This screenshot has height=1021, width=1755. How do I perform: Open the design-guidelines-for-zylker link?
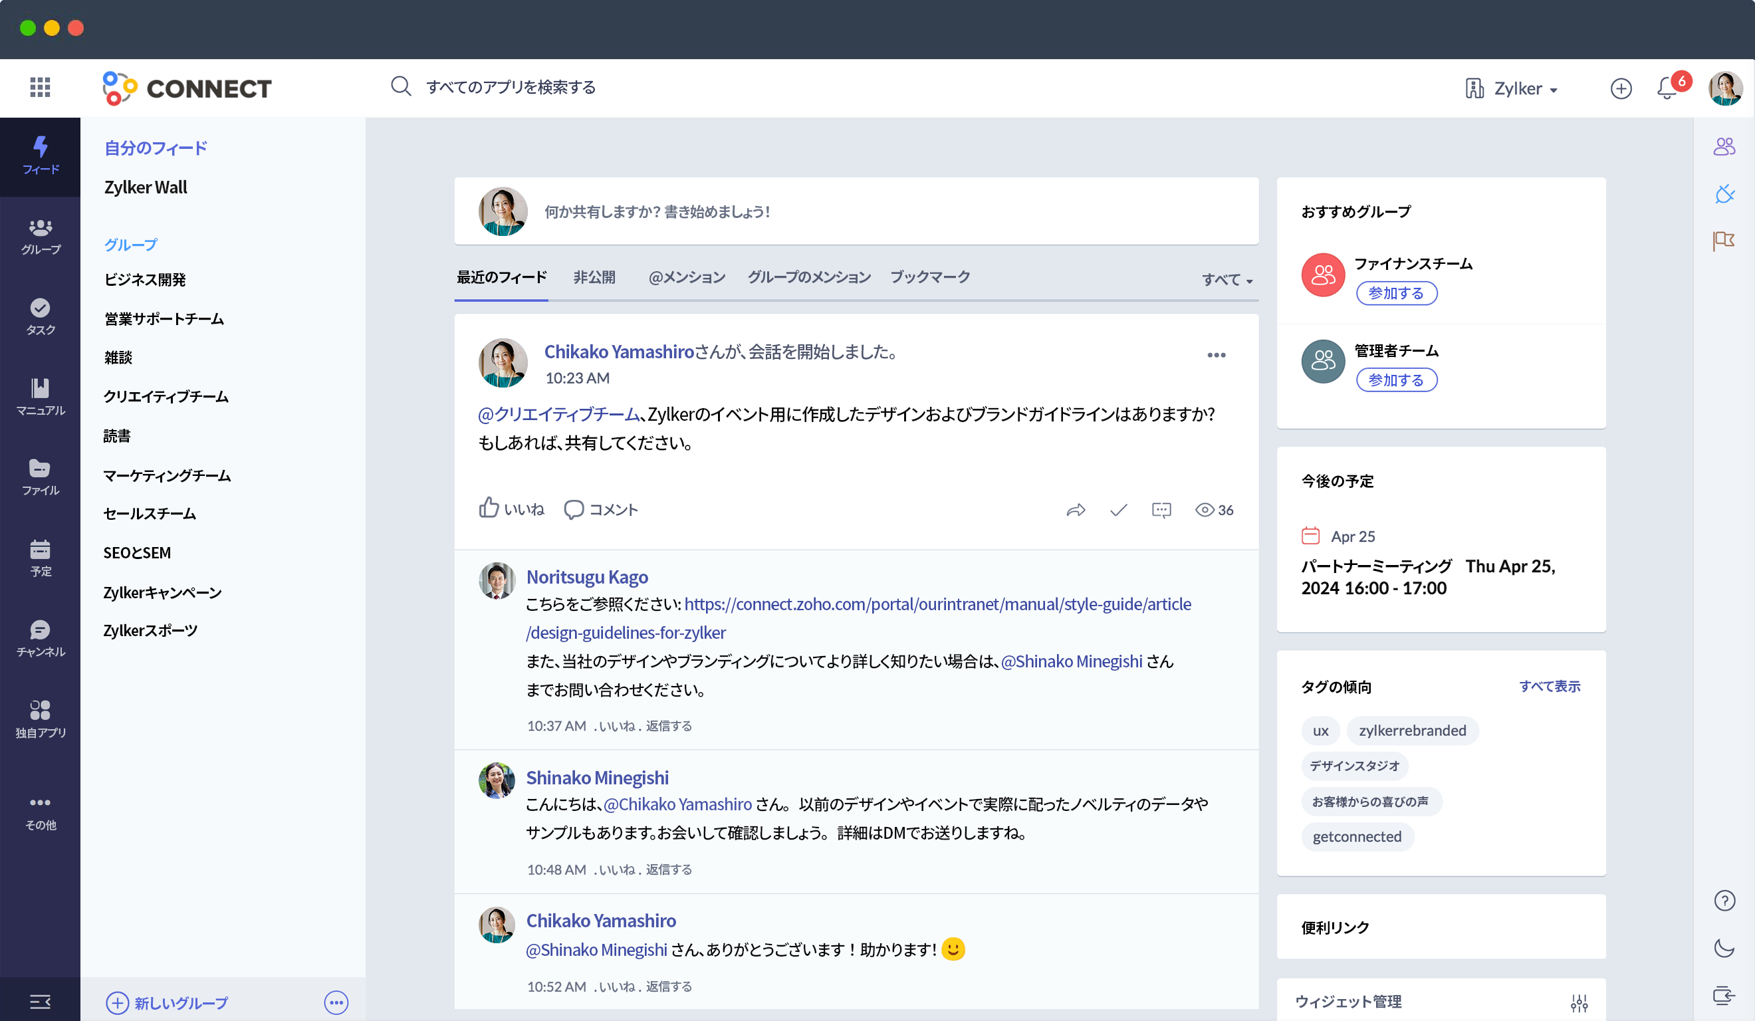[x=627, y=632]
